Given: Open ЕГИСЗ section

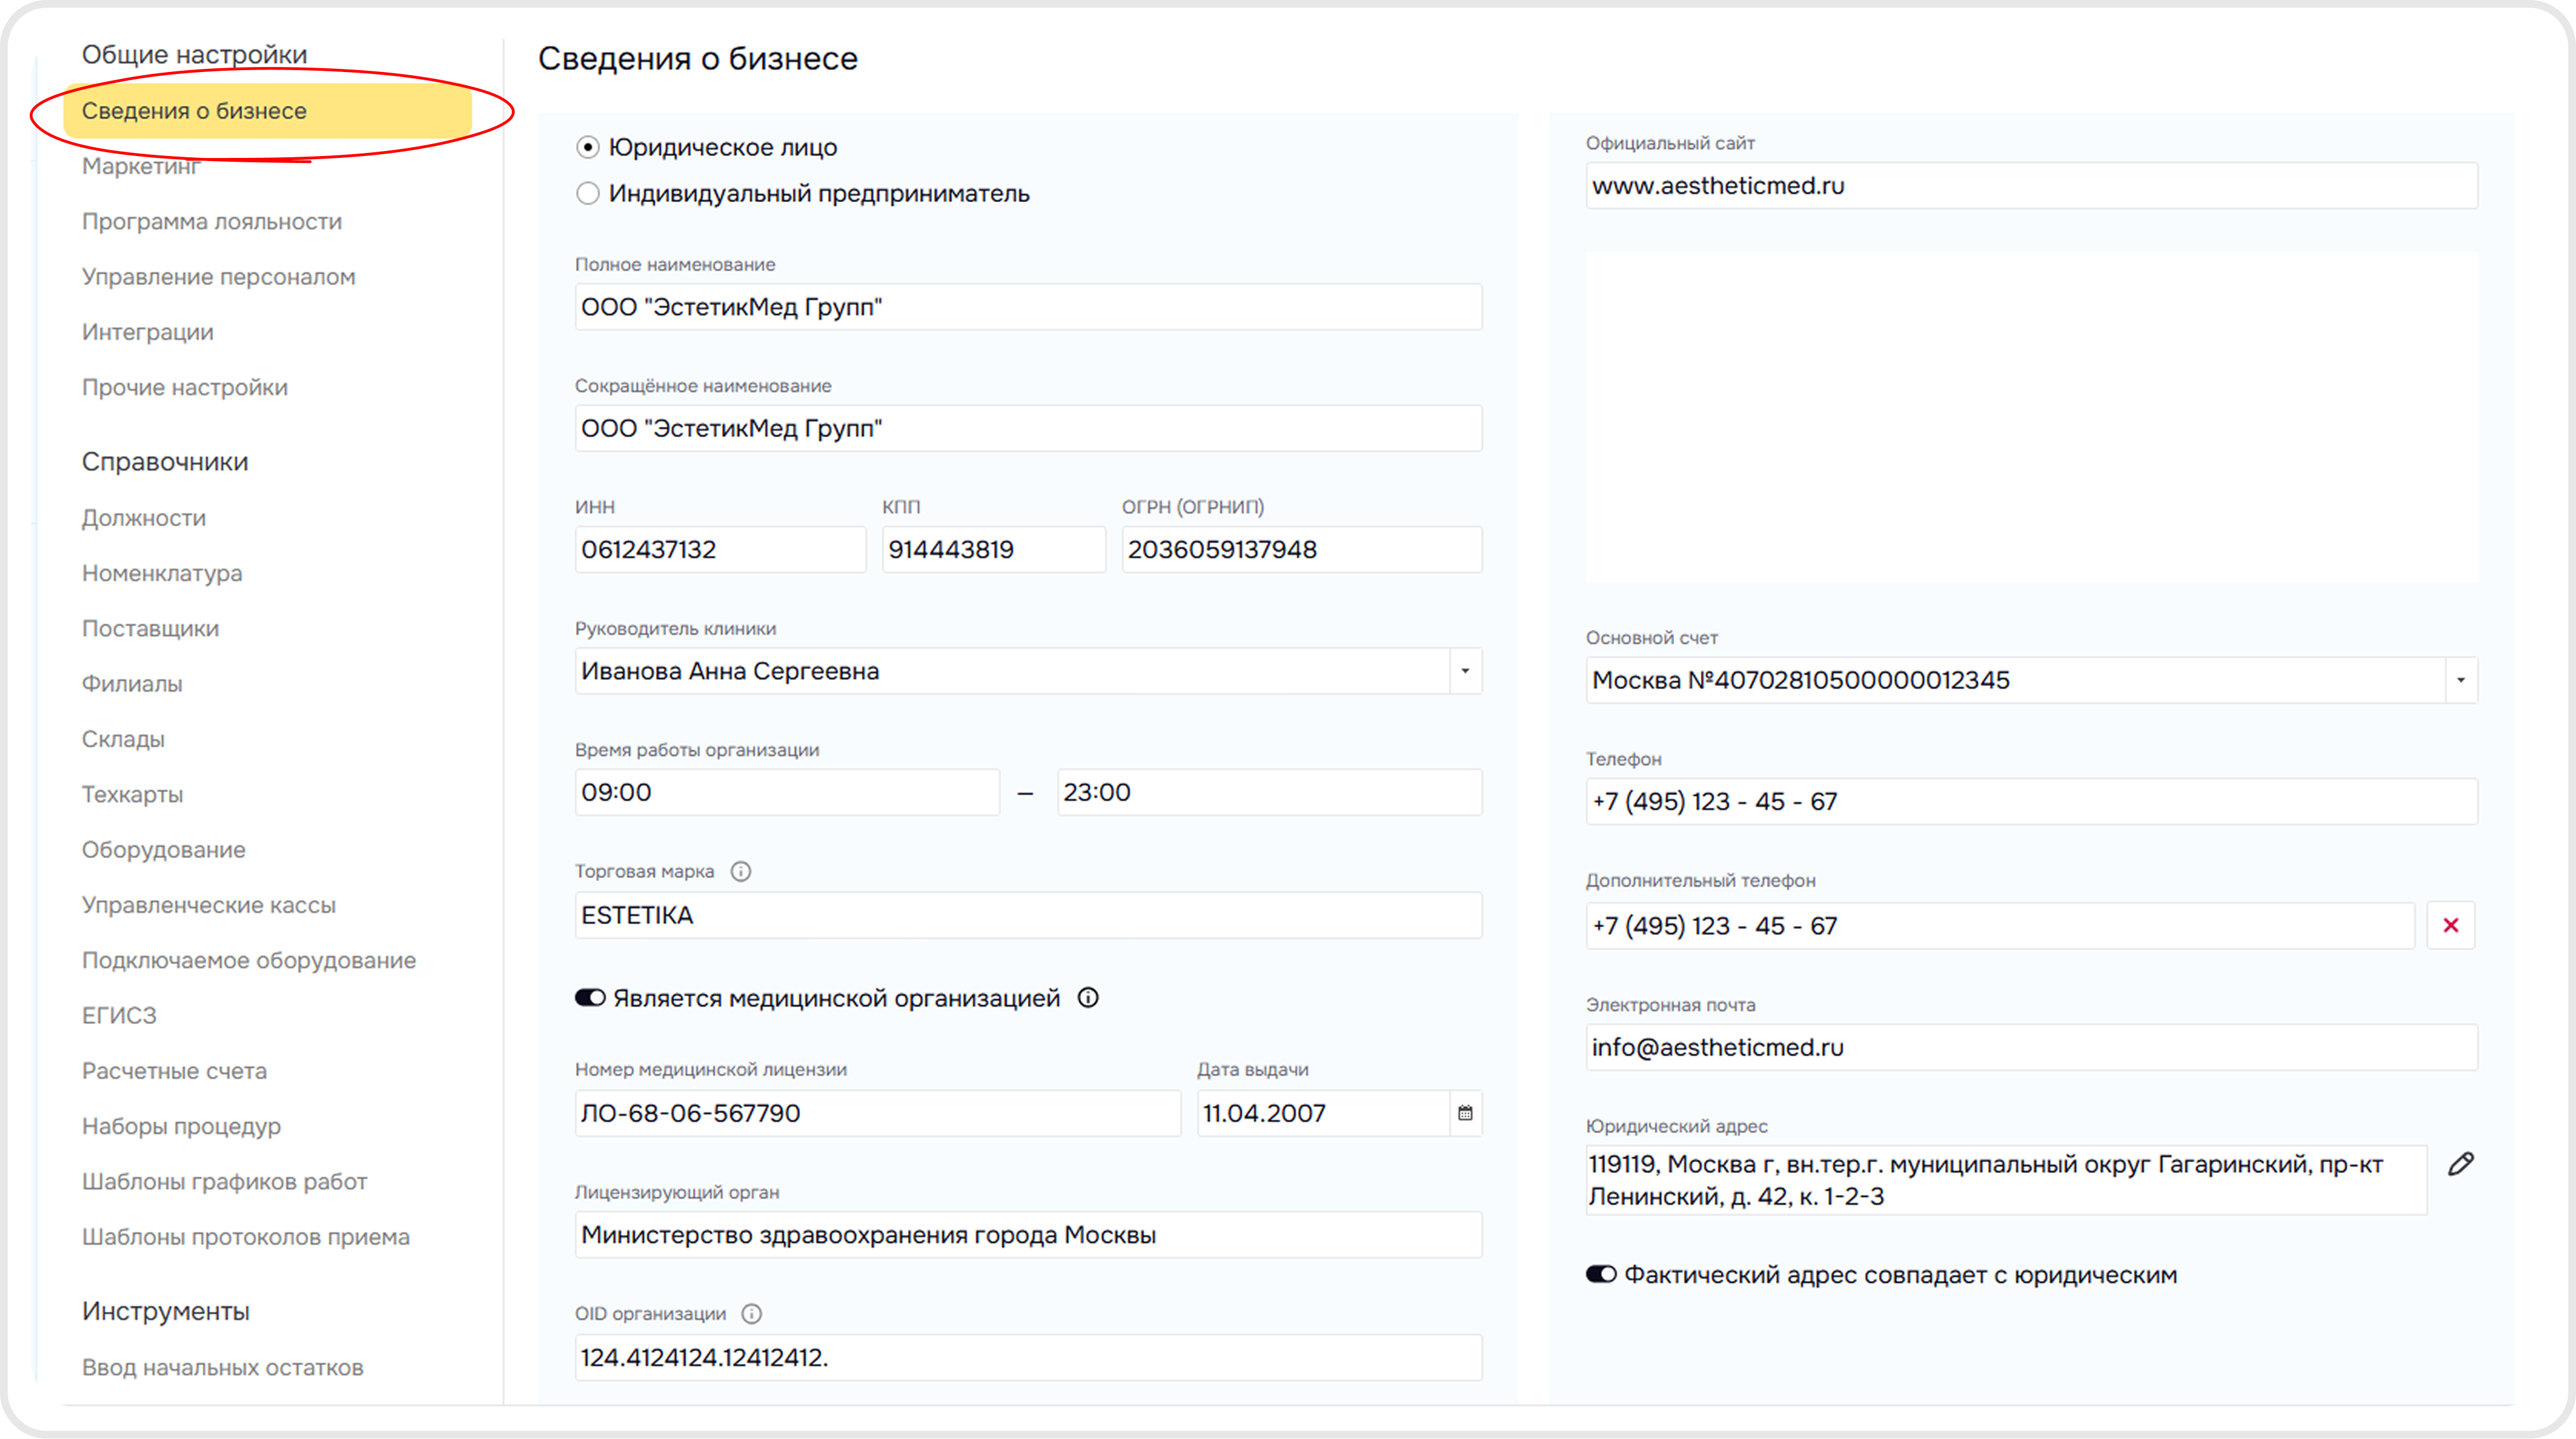Looking at the screenshot, I should point(119,1015).
